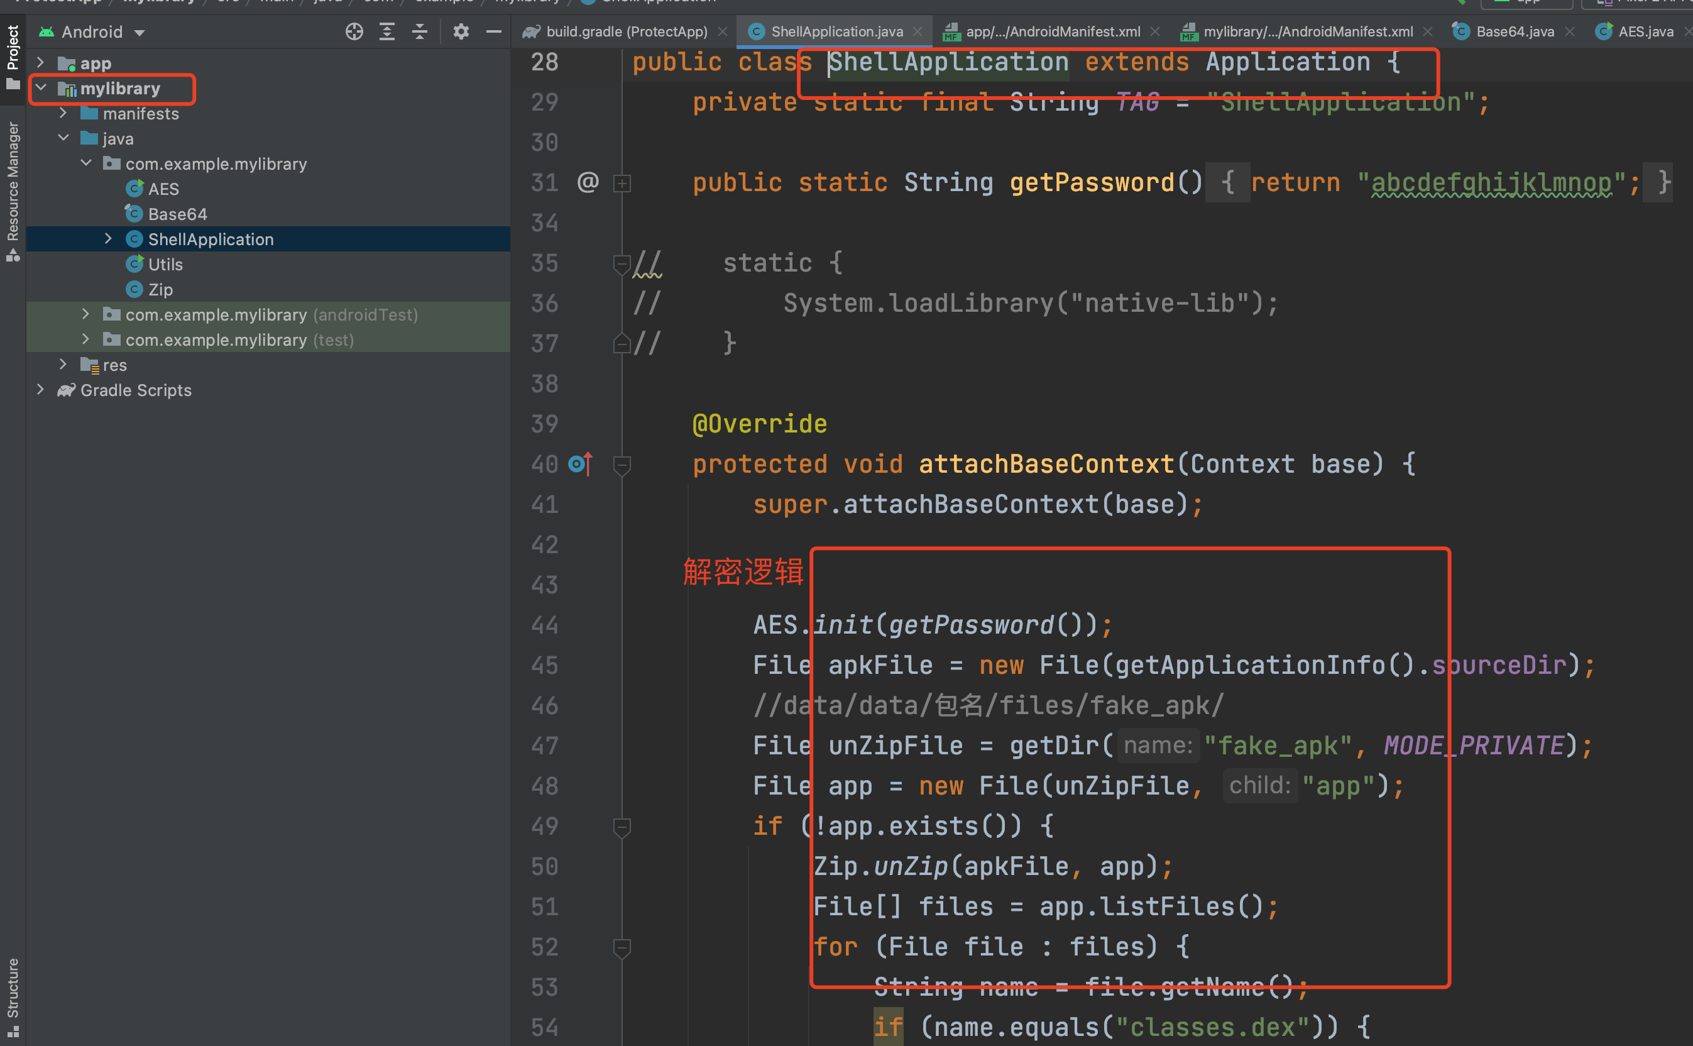1693x1046 pixels.
Task: Click the ShellApplication class name on line 28
Action: [948, 62]
